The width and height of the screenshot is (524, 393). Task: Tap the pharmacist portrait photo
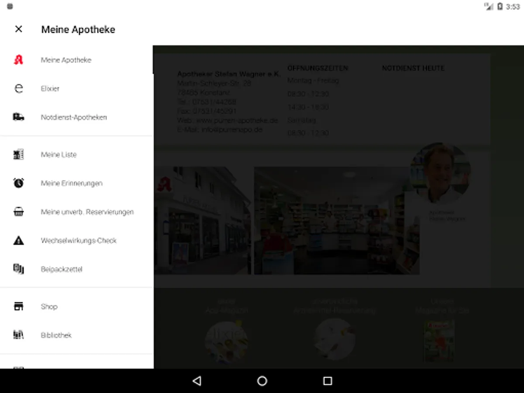click(x=441, y=173)
